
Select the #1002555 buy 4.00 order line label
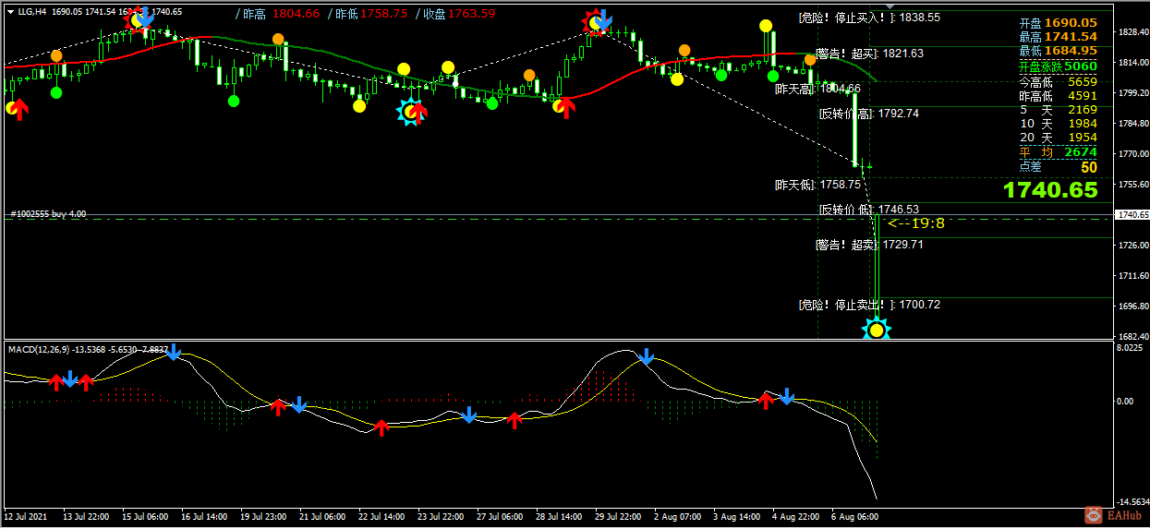click(48, 214)
